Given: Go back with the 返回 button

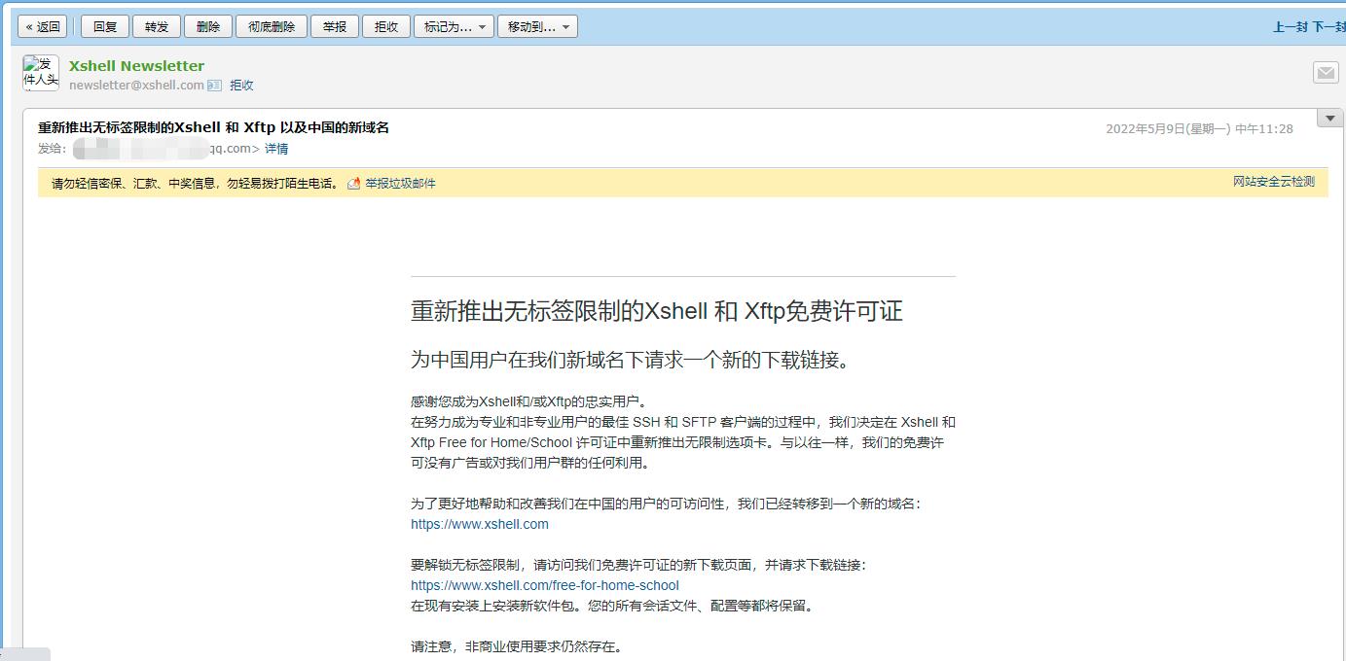Looking at the screenshot, I should pyautogui.click(x=43, y=26).
